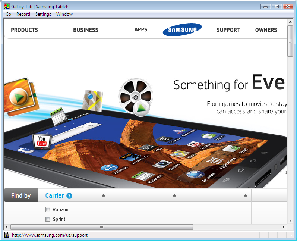Open the Record menu
This screenshot has height=241, width=297.
pos(23,14)
